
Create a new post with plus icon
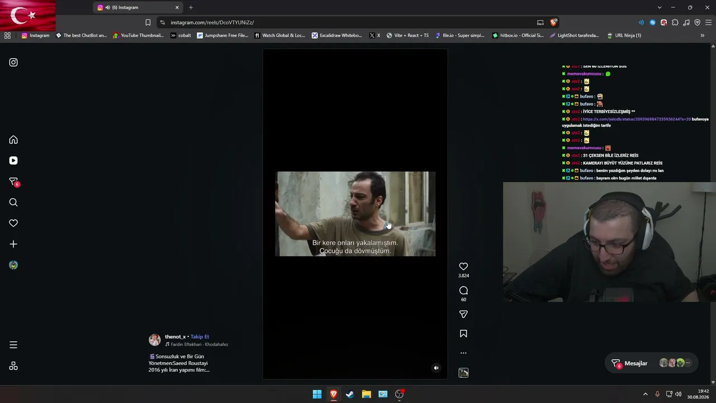(13, 244)
